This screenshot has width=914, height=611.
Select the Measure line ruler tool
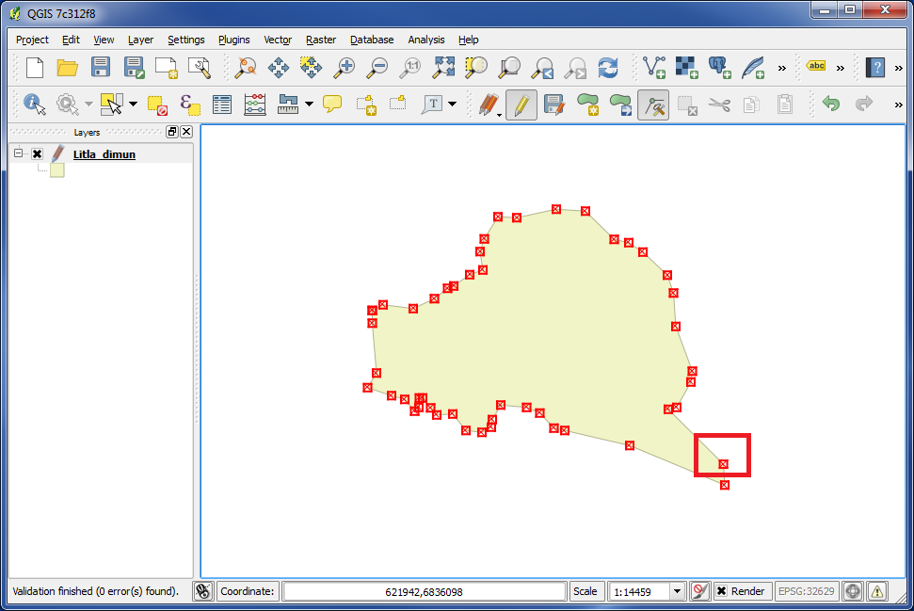click(288, 105)
